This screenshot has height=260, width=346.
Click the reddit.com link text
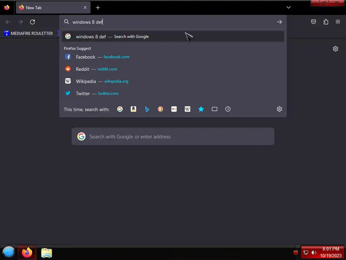[107, 69]
